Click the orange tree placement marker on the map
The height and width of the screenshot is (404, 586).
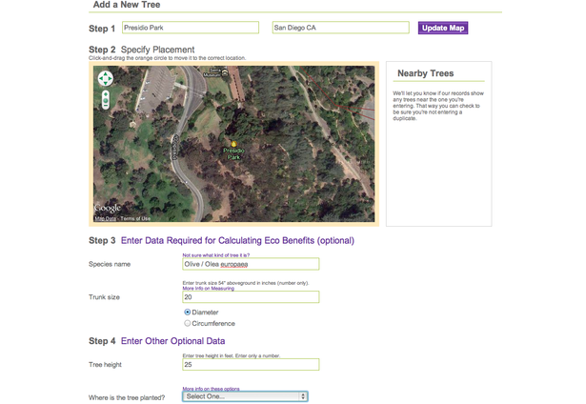[233, 144]
